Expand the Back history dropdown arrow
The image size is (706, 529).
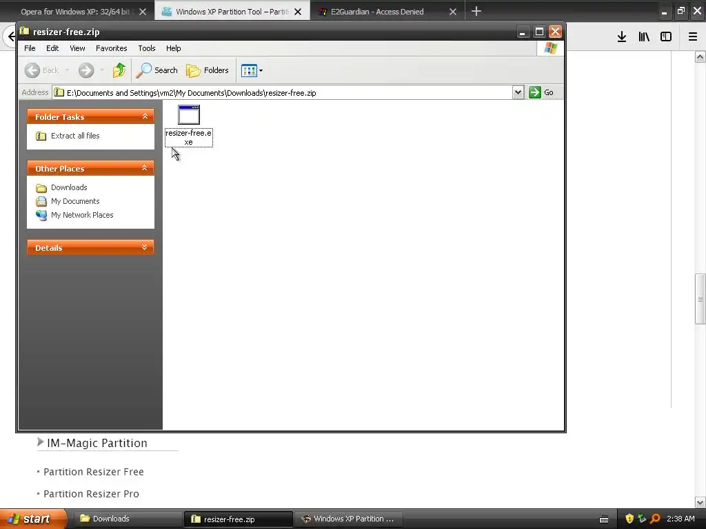(x=67, y=70)
